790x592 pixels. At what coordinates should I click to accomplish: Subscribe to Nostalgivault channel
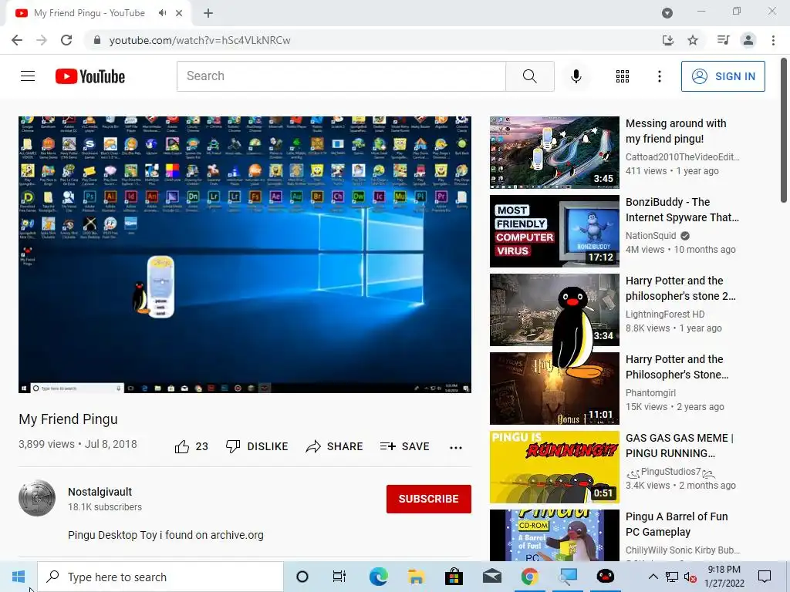[x=429, y=499]
